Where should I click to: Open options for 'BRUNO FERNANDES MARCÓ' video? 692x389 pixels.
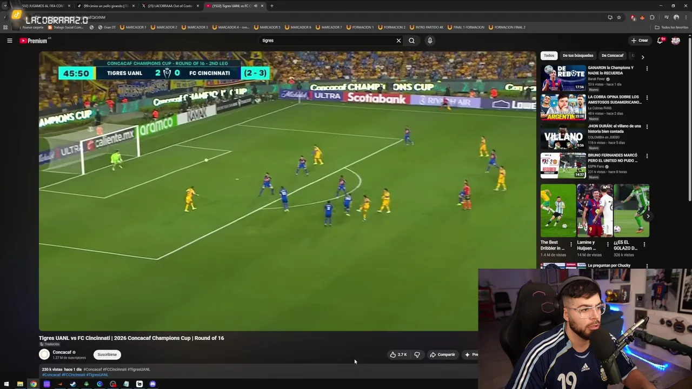(647, 156)
